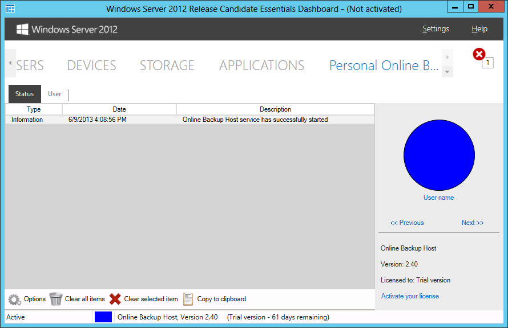
Task: Click the trash can Clear all items icon
Action: [56, 299]
